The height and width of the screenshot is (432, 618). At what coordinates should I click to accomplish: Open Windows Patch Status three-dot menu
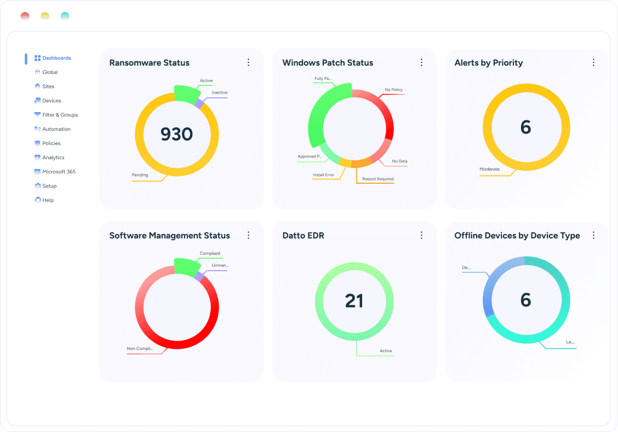421,63
